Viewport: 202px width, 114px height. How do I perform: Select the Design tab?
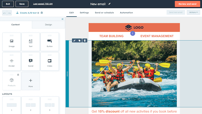pos(48,25)
